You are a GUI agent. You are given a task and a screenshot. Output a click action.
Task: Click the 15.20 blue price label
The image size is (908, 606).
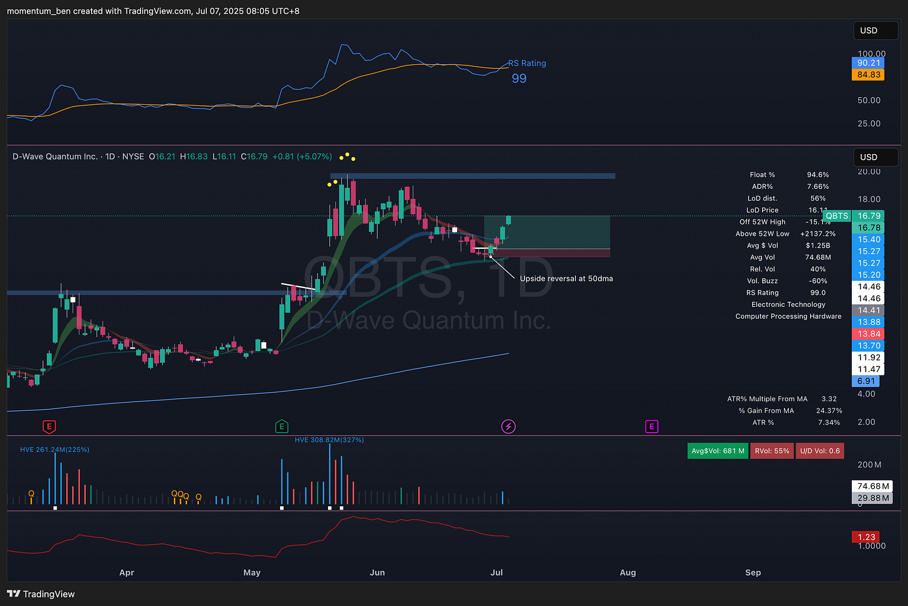pos(868,275)
